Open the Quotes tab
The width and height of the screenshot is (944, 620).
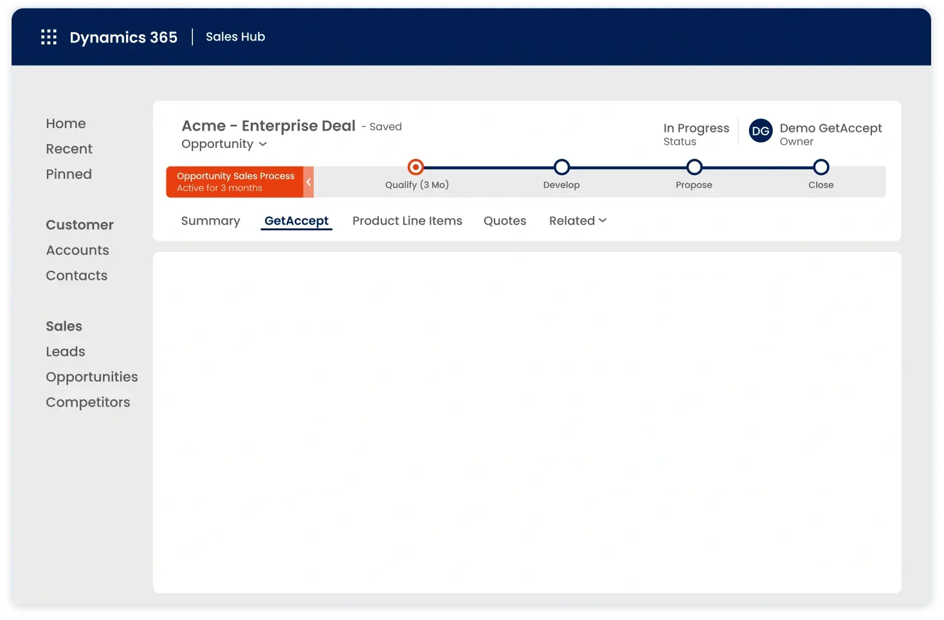(505, 221)
